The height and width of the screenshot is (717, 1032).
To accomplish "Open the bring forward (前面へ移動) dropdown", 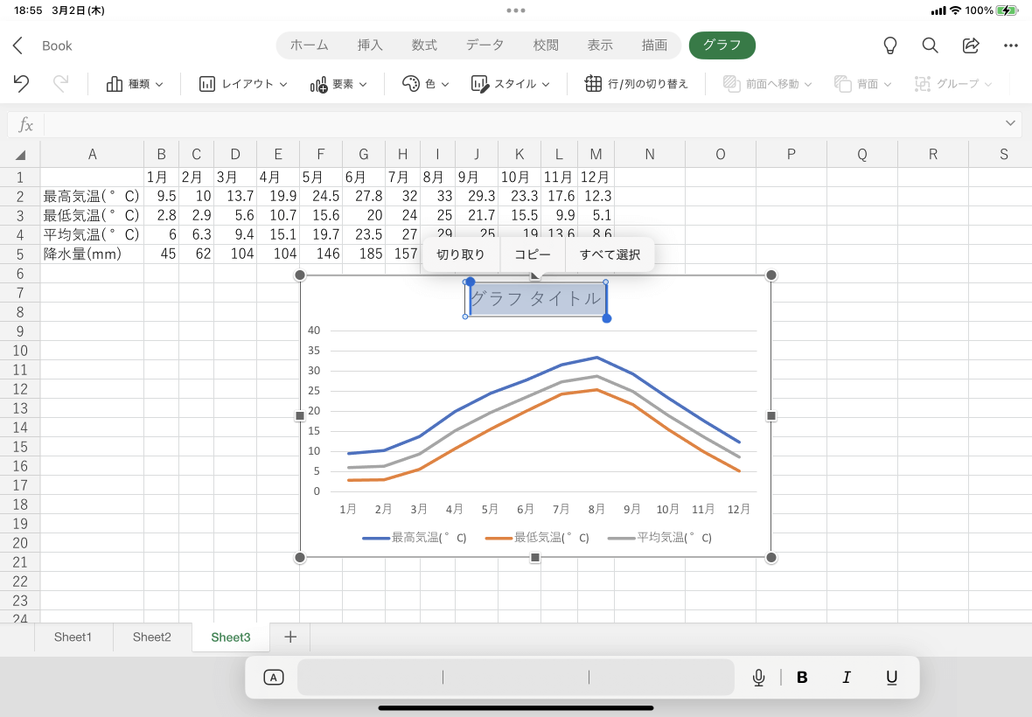I will 767,84.
